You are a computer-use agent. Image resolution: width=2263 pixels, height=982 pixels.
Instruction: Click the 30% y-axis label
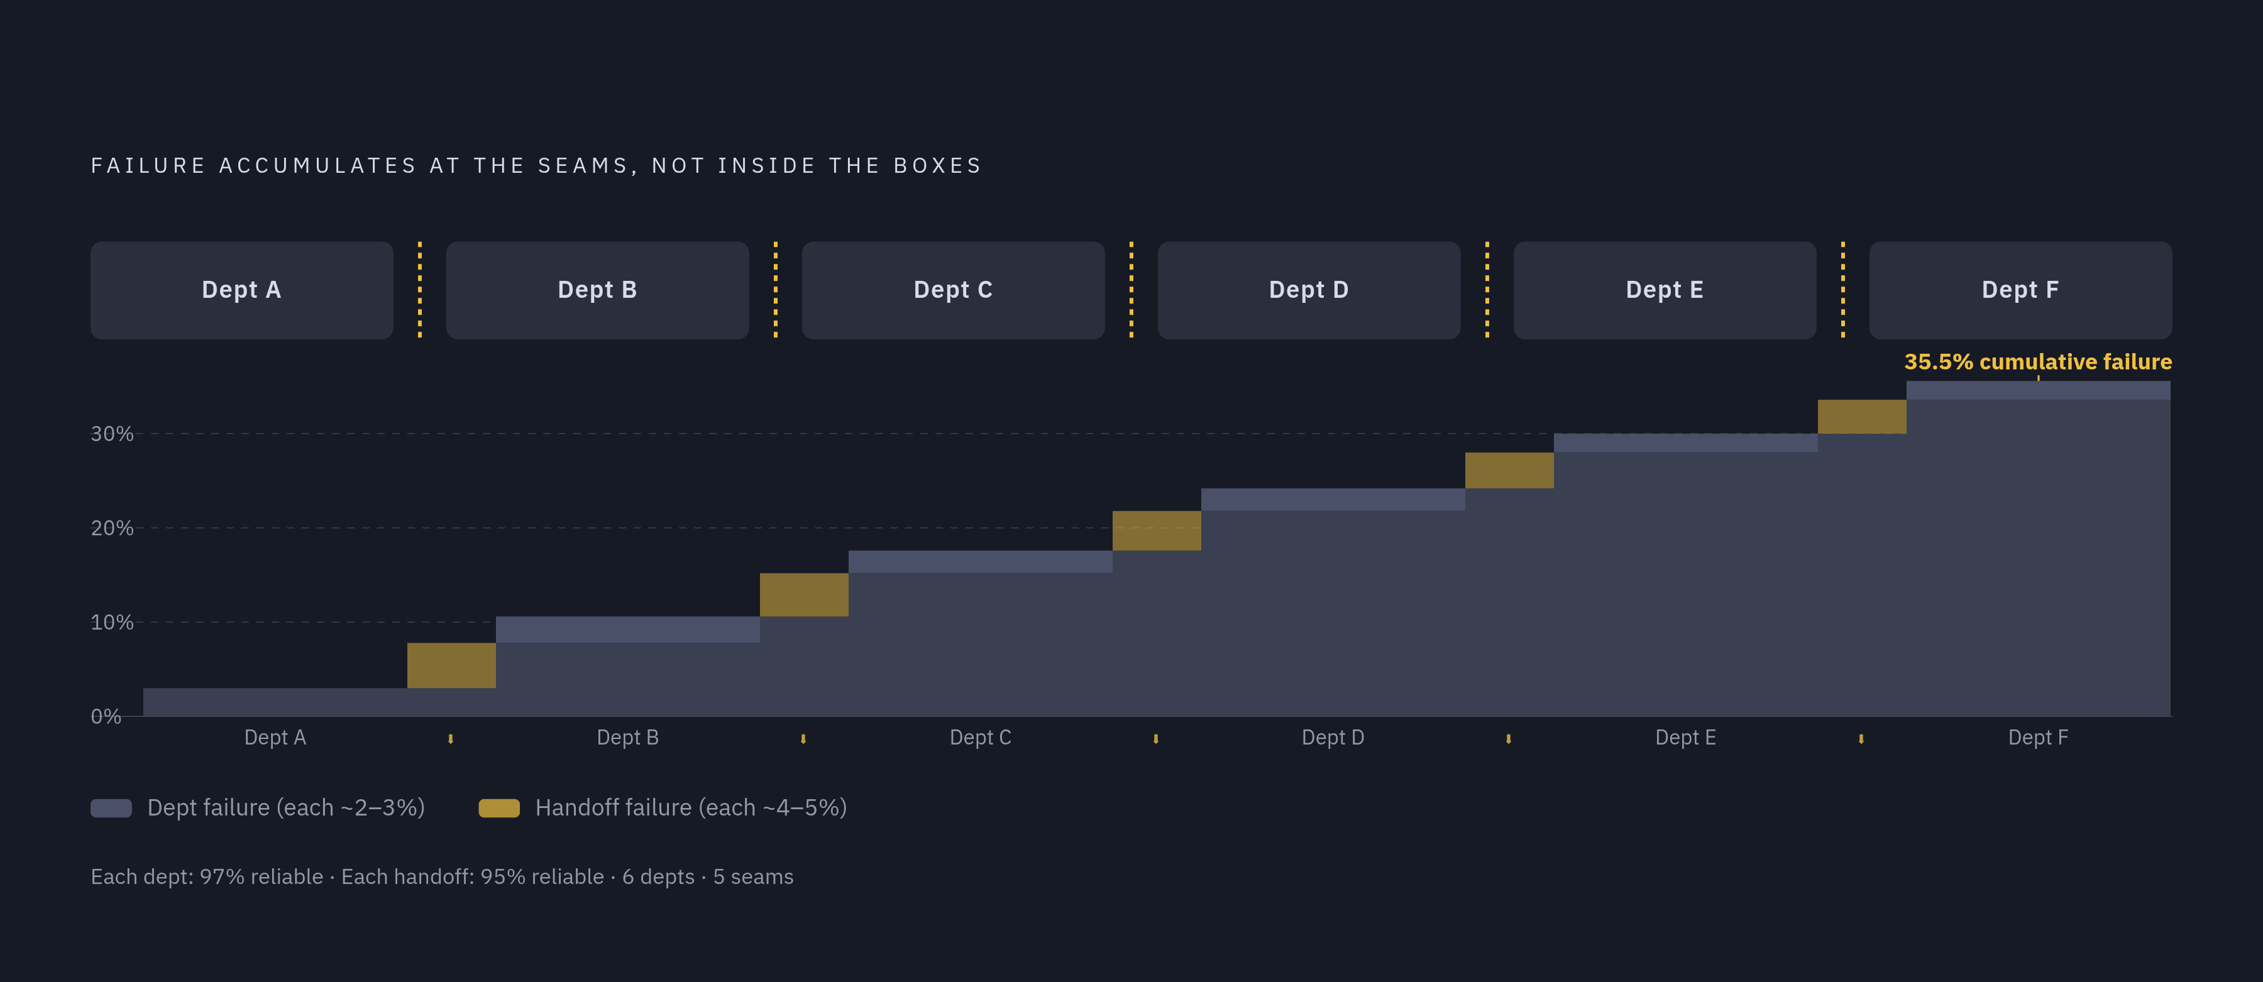click(x=113, y=434)
